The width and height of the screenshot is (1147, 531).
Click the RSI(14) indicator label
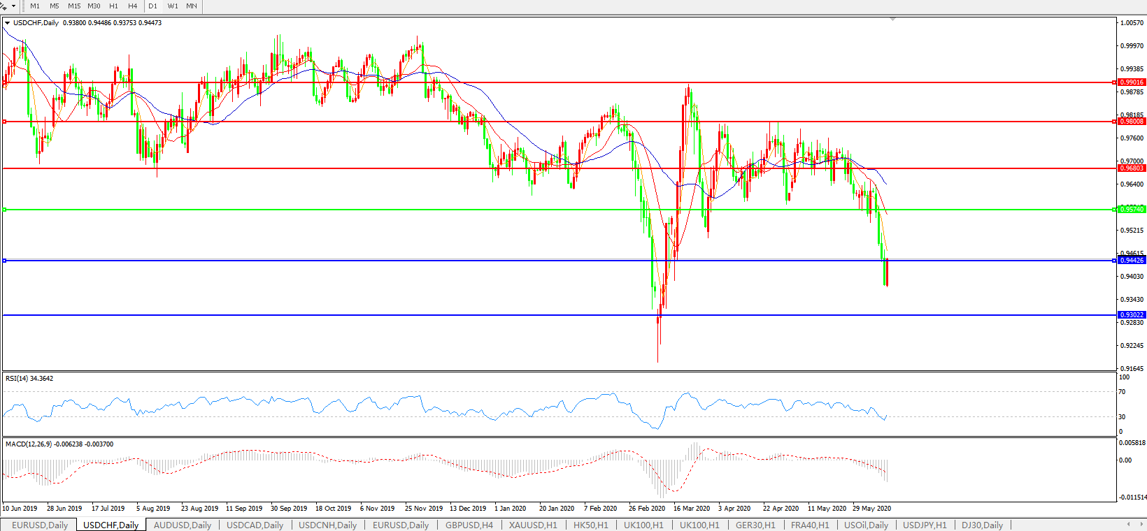coord(29,379)
